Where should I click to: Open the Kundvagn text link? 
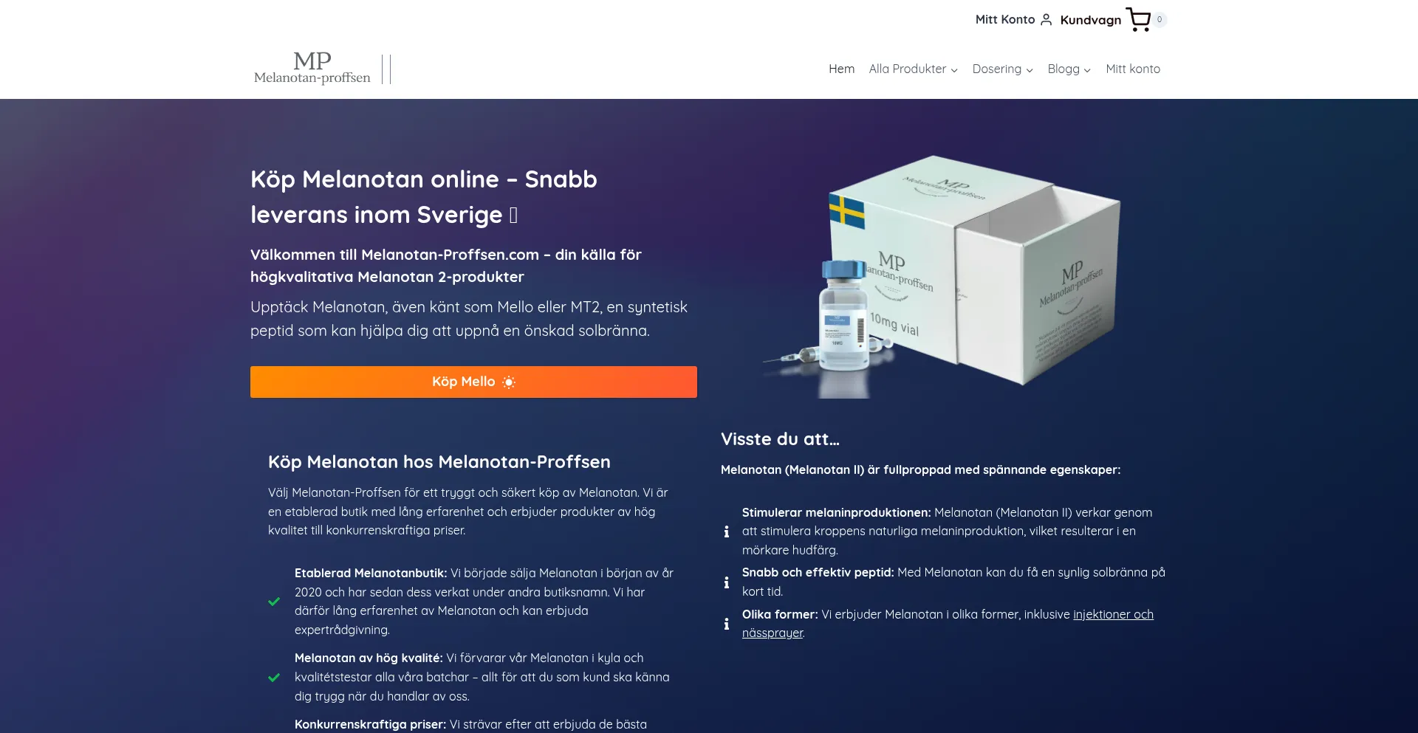click(x=1090, y=20)
